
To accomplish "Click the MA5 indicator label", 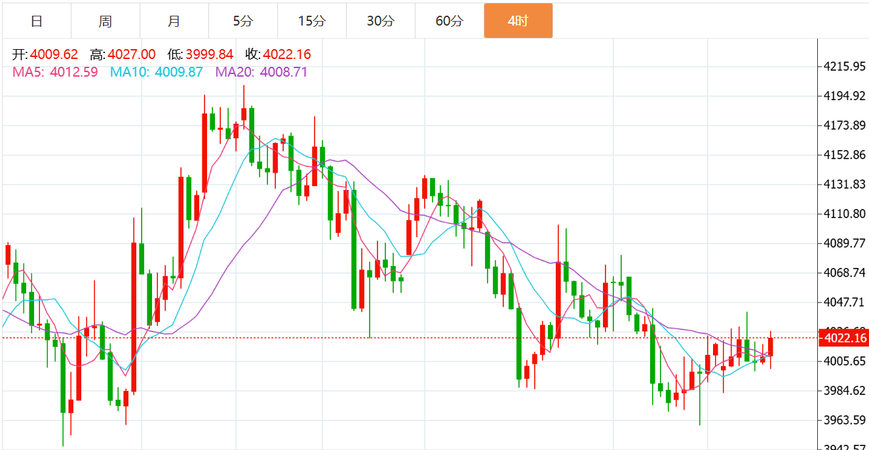I will click(55, 72).
